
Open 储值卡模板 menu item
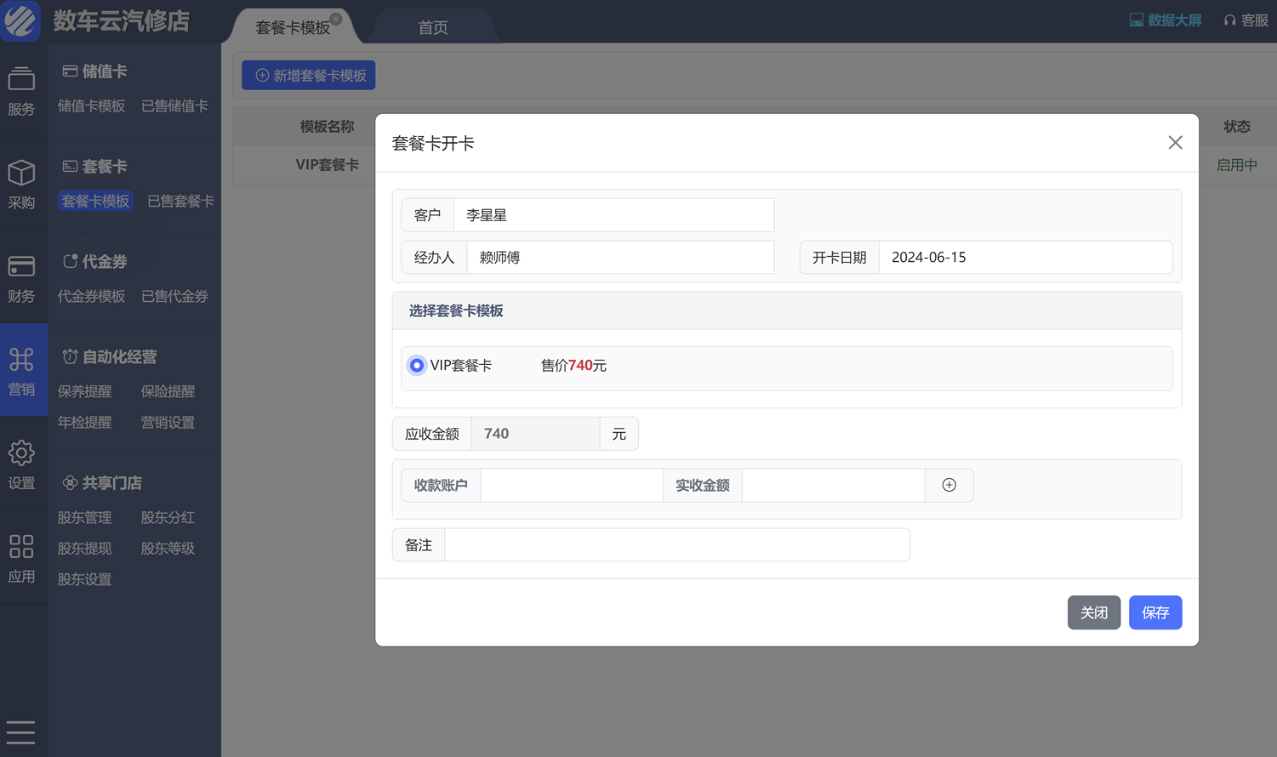pos(91,106)
